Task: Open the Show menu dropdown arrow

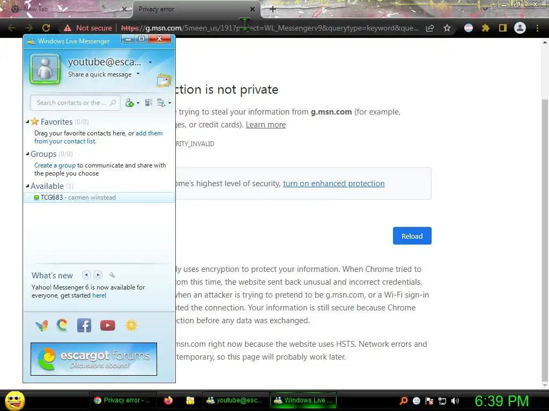Action: [170, 103]
